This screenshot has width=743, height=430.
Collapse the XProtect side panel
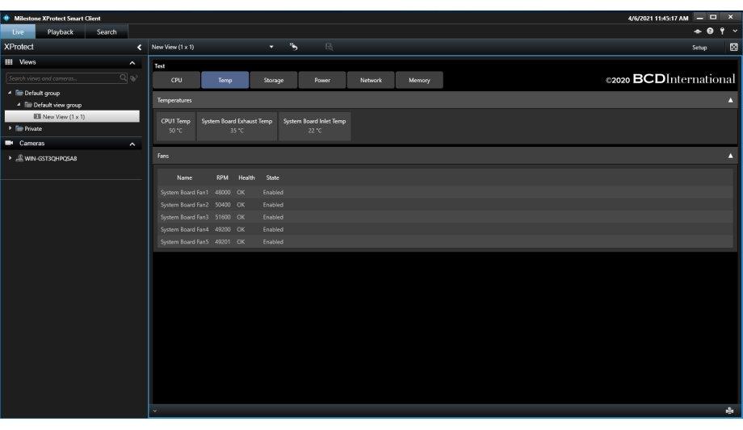(x=139, y=48)
